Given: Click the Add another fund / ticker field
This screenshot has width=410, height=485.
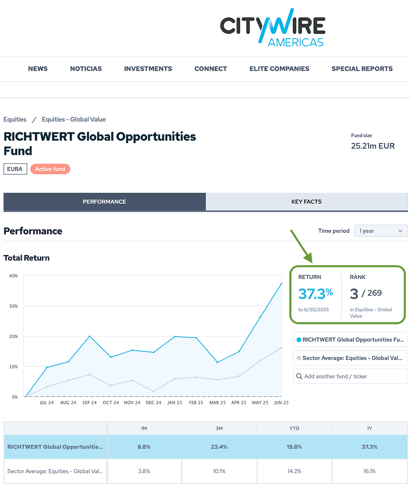Looking at the screenshot, I should (x=350, y=376).
